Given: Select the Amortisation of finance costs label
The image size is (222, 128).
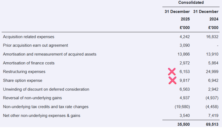Looking at the screenshot, I should pos(29,63).
